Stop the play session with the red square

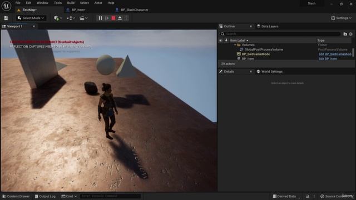(x=113, y=18)
